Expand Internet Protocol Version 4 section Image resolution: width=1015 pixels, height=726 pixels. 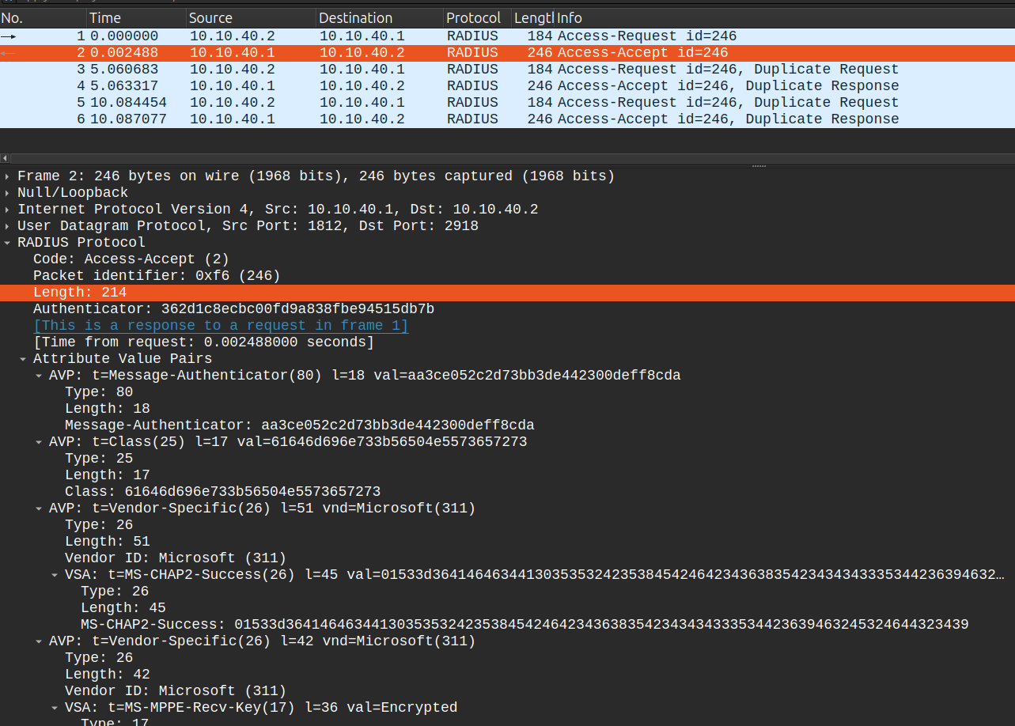point(8,210)
